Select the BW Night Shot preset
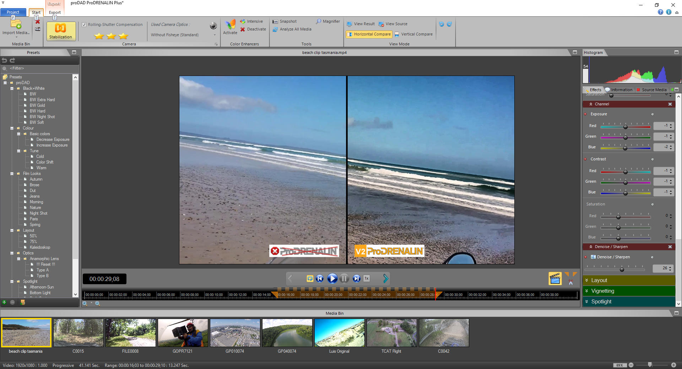682x369 pixels. [42, 117]
